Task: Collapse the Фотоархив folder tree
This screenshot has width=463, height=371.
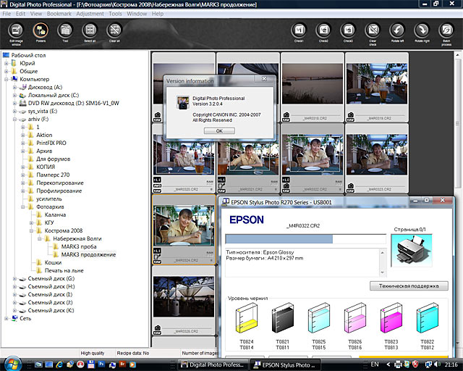Action: [22, 207]
